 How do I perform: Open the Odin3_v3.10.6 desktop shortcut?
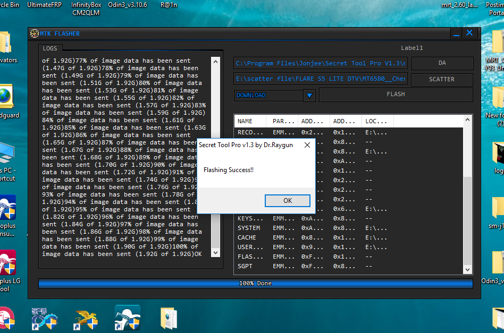click(128, 5)
